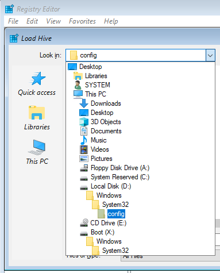Click the Pictures landscape icon
The height and width of the screenshot is (273, 220).
coord(84,159)
